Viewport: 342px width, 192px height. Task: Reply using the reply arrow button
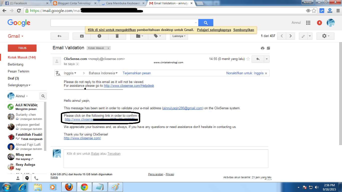coord(258,59)
